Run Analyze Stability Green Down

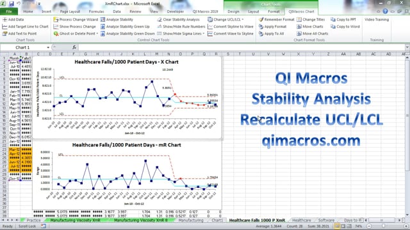(127, 34)
